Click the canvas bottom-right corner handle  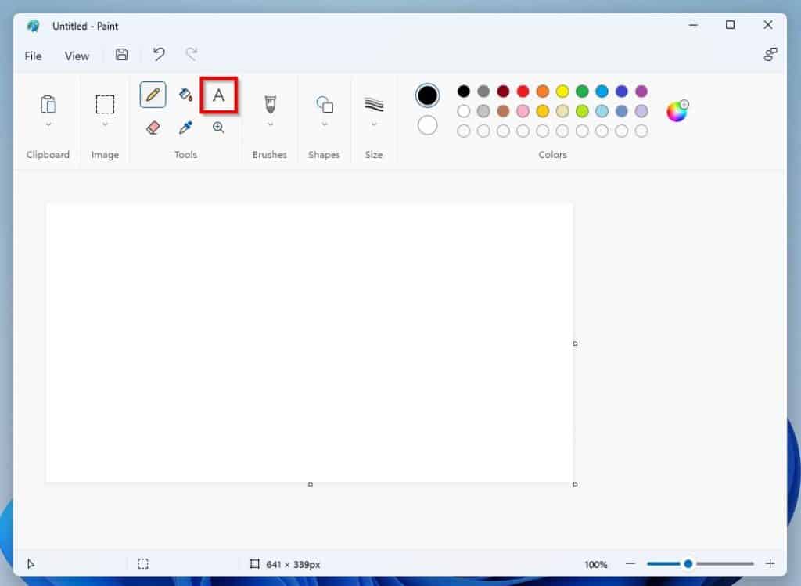[575, 484]
